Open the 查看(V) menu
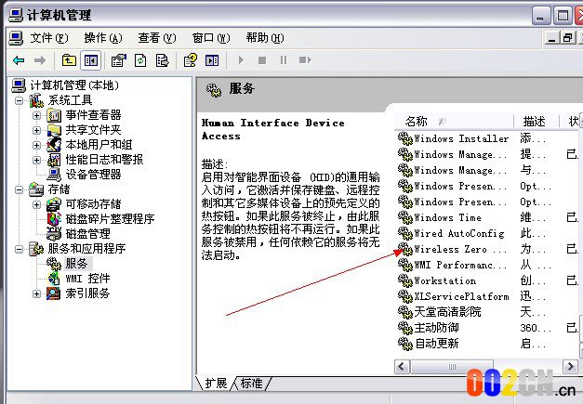 (157, 38)
